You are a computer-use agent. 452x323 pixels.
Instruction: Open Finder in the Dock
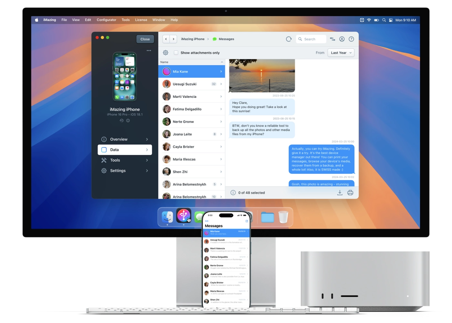tap(167, 217)
